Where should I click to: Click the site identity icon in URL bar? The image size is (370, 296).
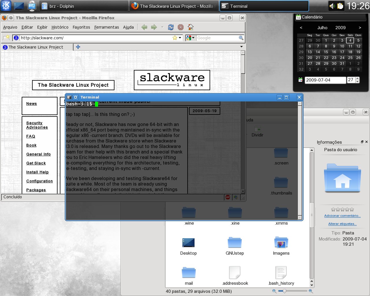click(16, 38)
